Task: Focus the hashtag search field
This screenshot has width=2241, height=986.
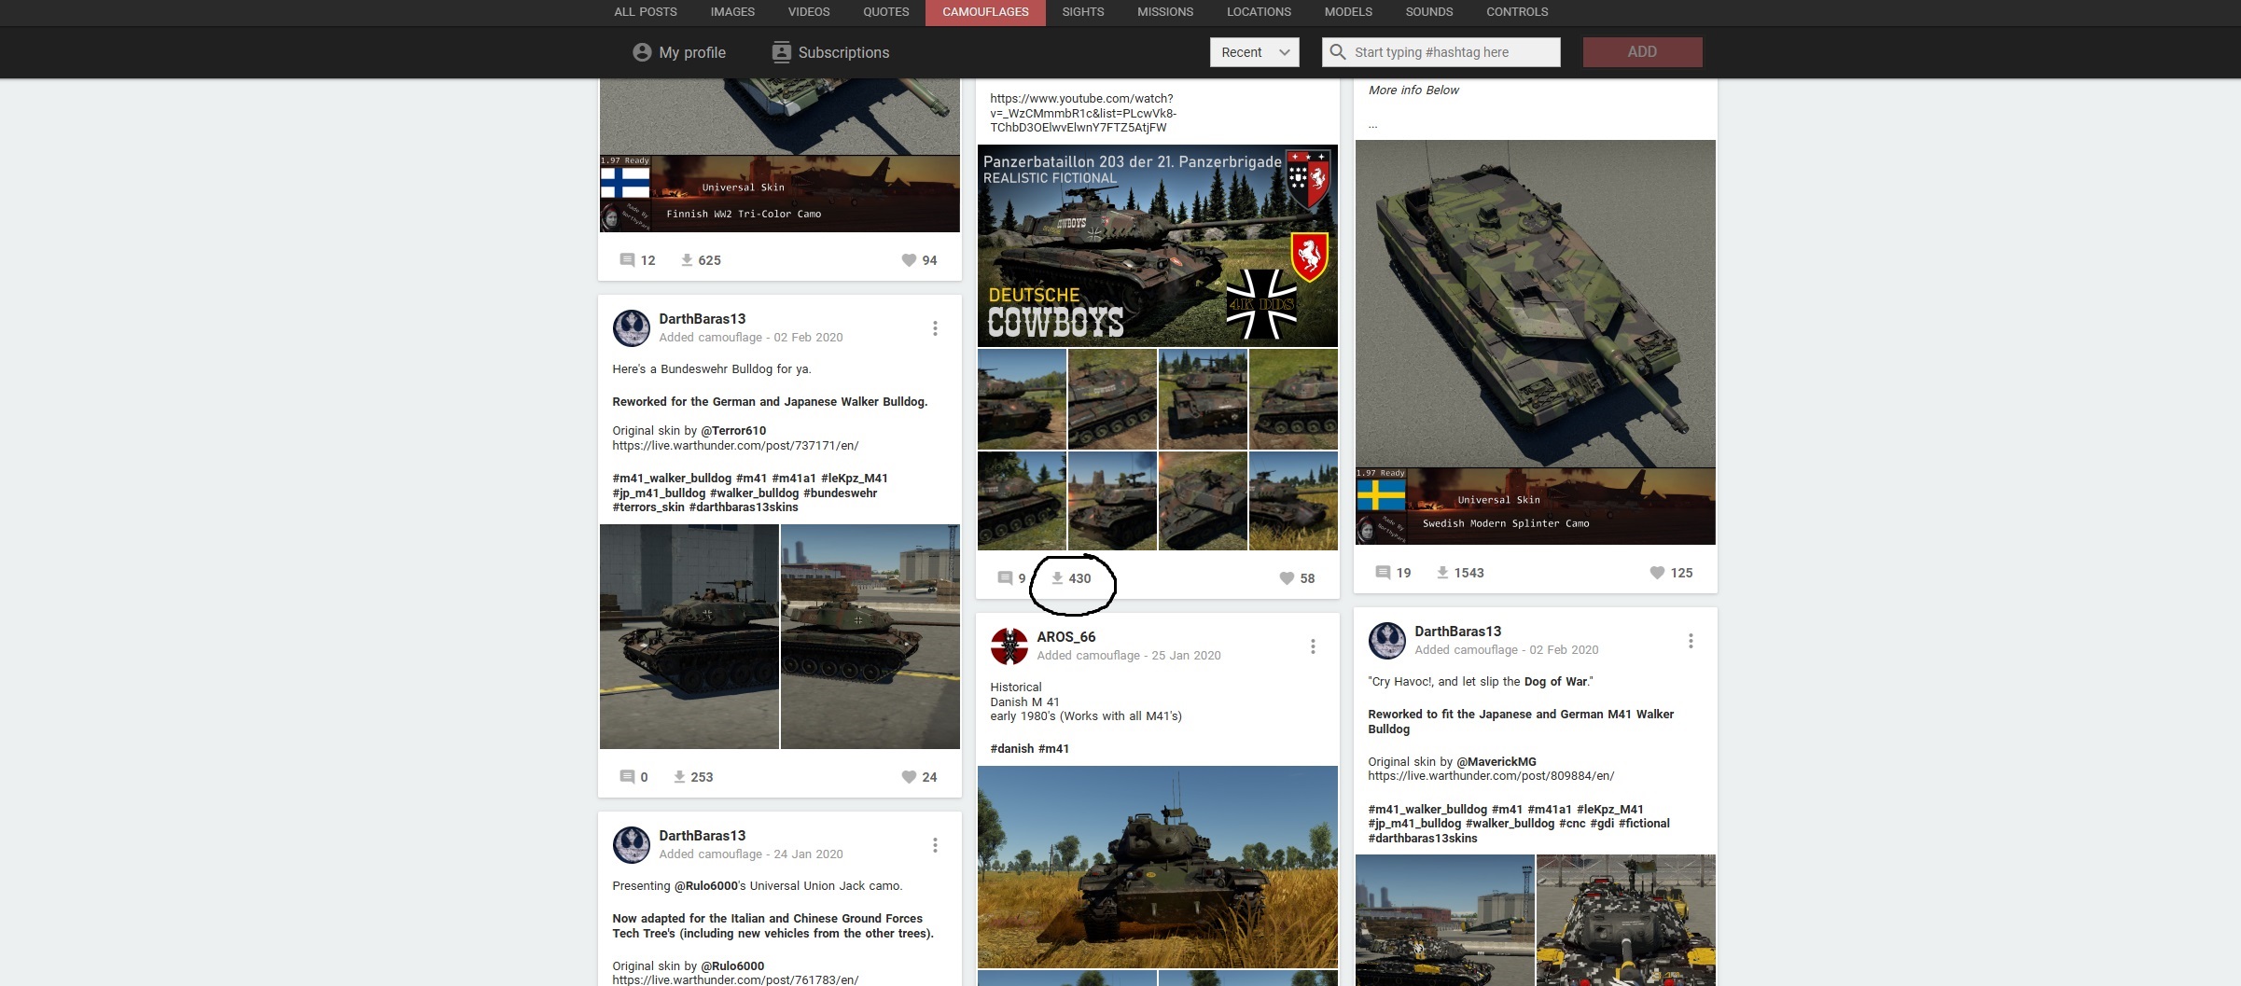Action: point(1441,52)
